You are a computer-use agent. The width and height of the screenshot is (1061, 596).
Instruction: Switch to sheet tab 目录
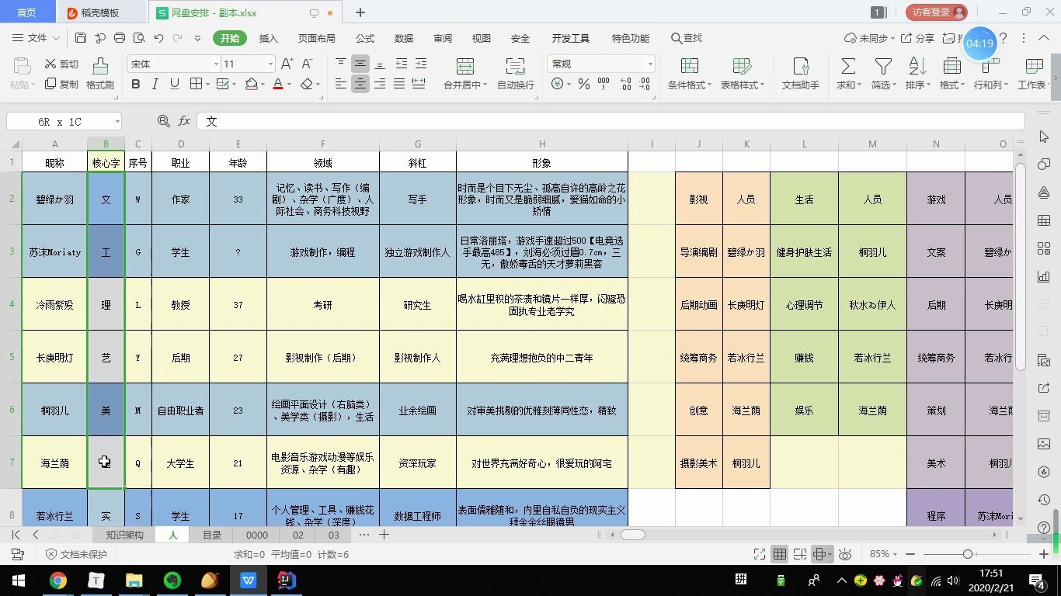212,535
